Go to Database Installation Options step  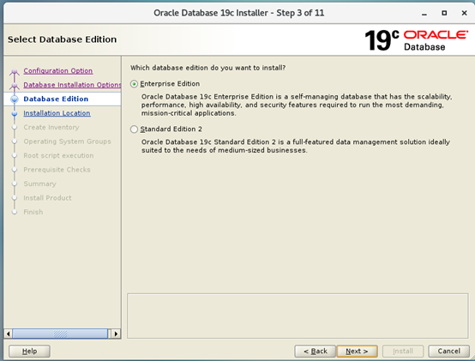pyautogui.click(x=72, y=85)
